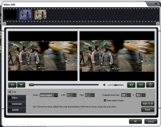
Task: Click the Subtitle film icon
Action: [10, 110]
